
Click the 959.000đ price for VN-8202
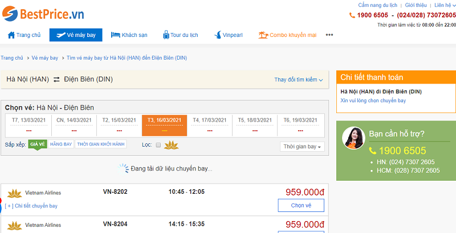point(305,193)
